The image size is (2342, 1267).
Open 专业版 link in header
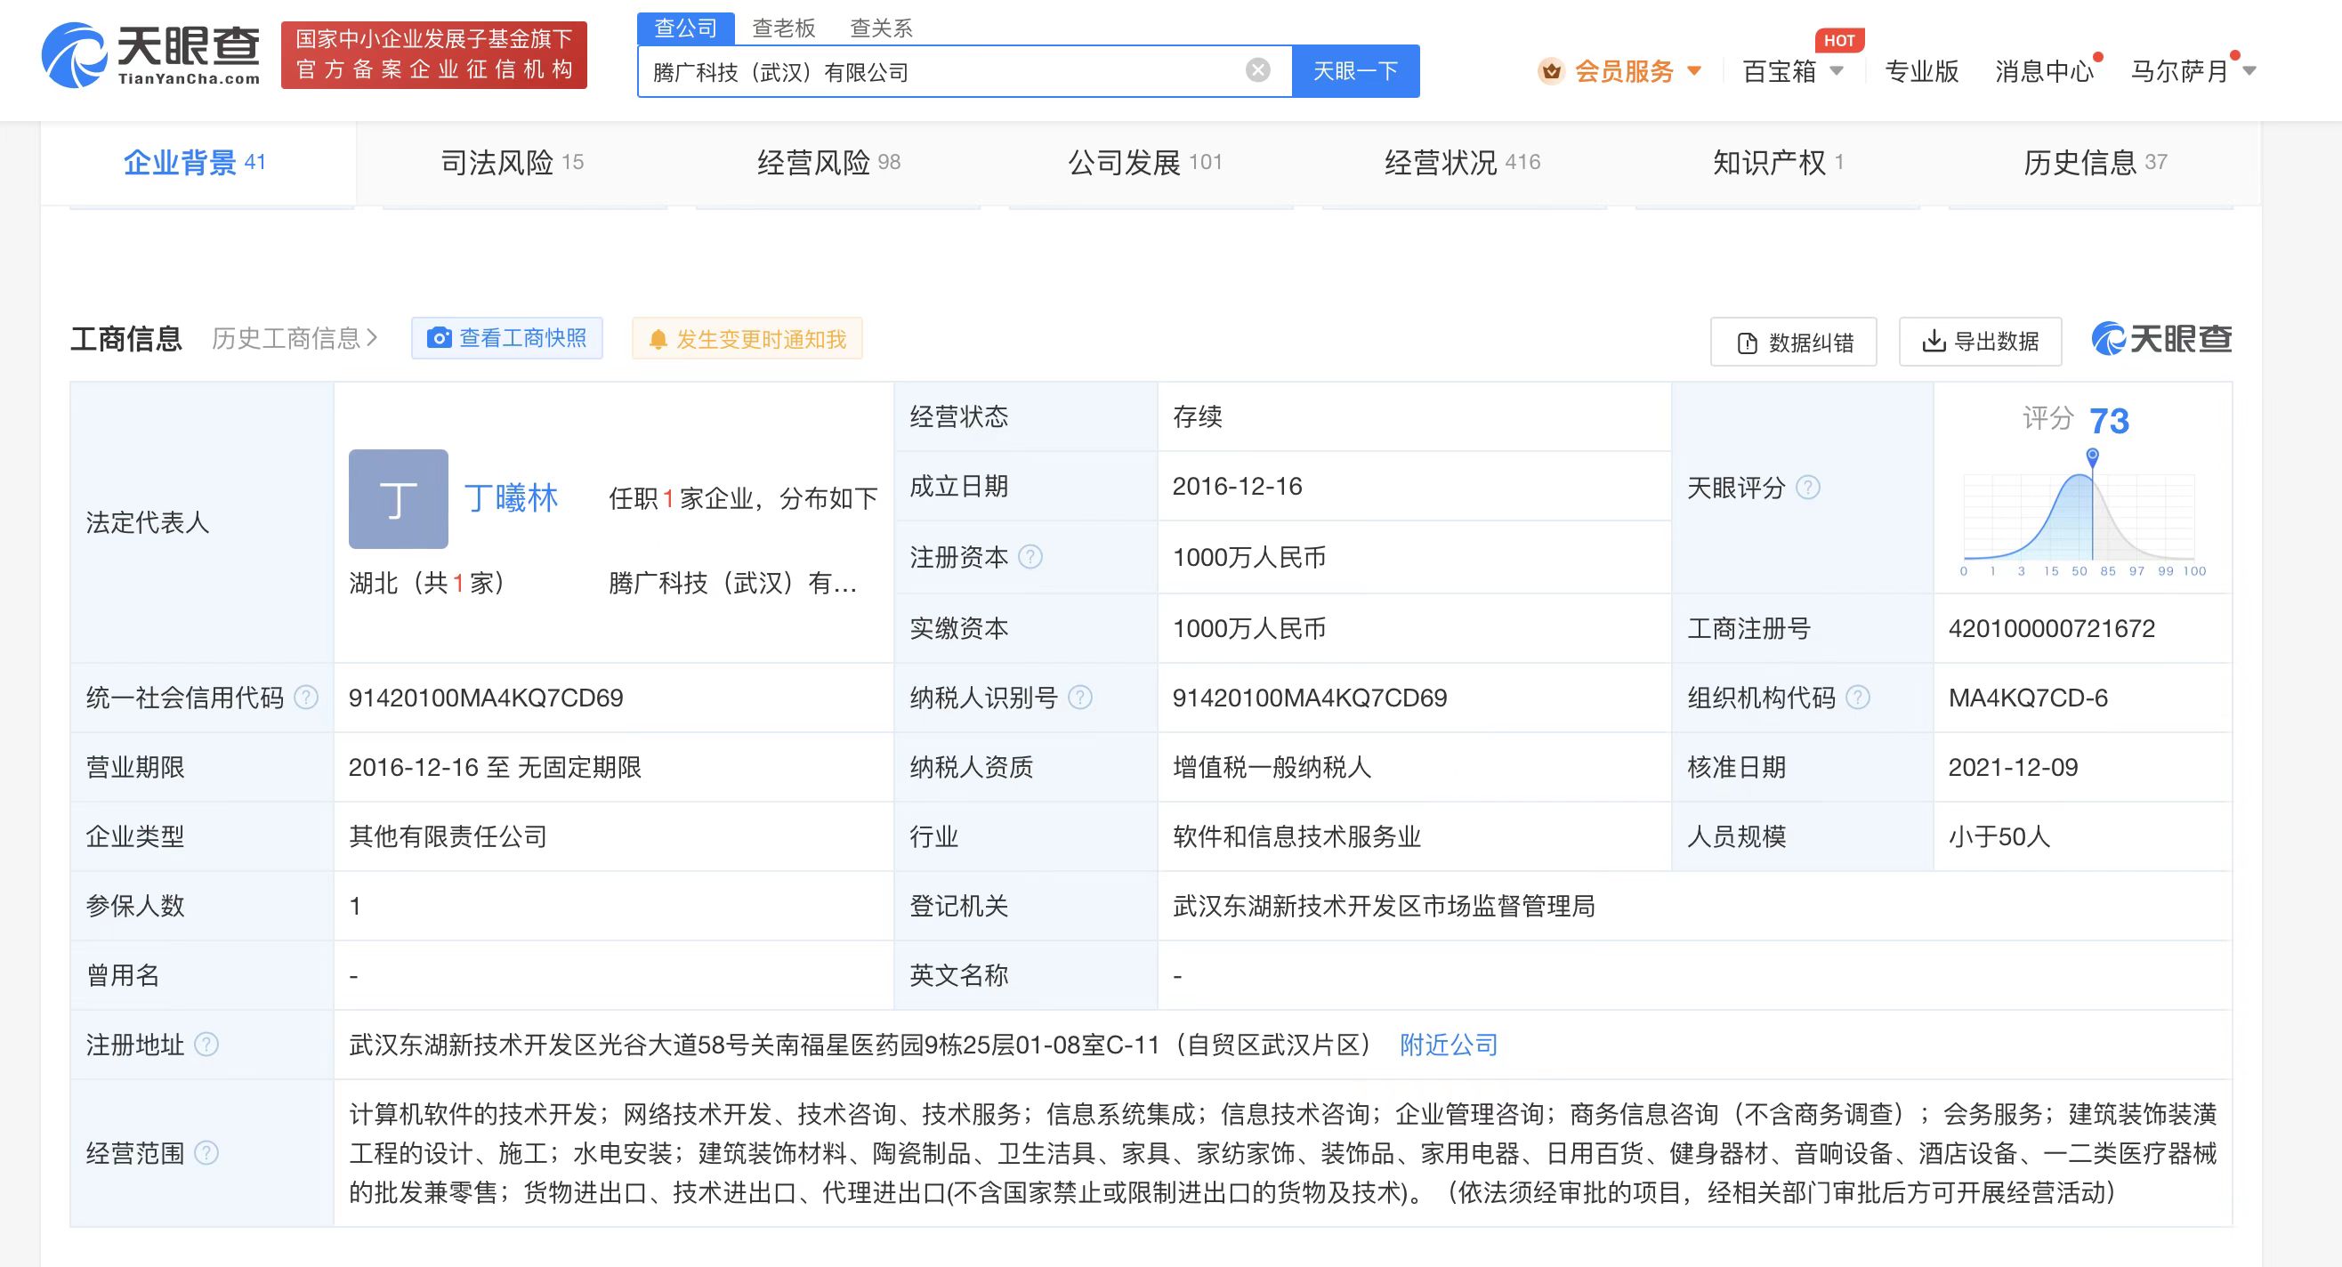coord(1922,71)
